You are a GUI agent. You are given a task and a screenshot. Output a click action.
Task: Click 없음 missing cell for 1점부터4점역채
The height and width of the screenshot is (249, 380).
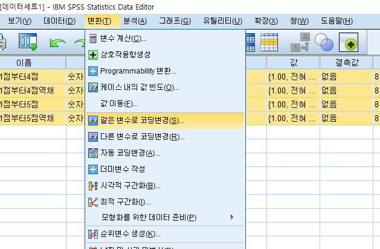click(x=346, y=90)
